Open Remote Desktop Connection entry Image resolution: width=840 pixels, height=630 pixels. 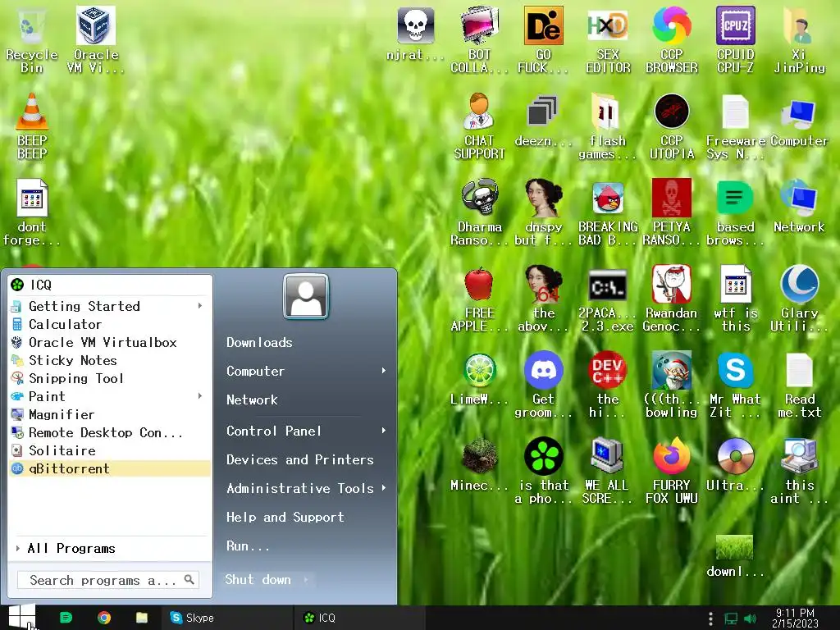111,432
